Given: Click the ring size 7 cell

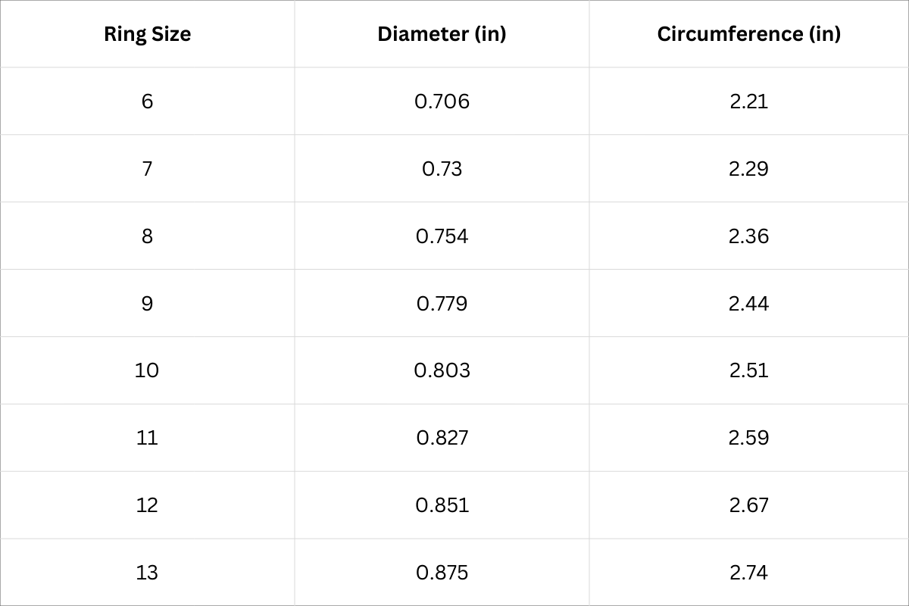Looking at the screenshot, I should (147, 169).
